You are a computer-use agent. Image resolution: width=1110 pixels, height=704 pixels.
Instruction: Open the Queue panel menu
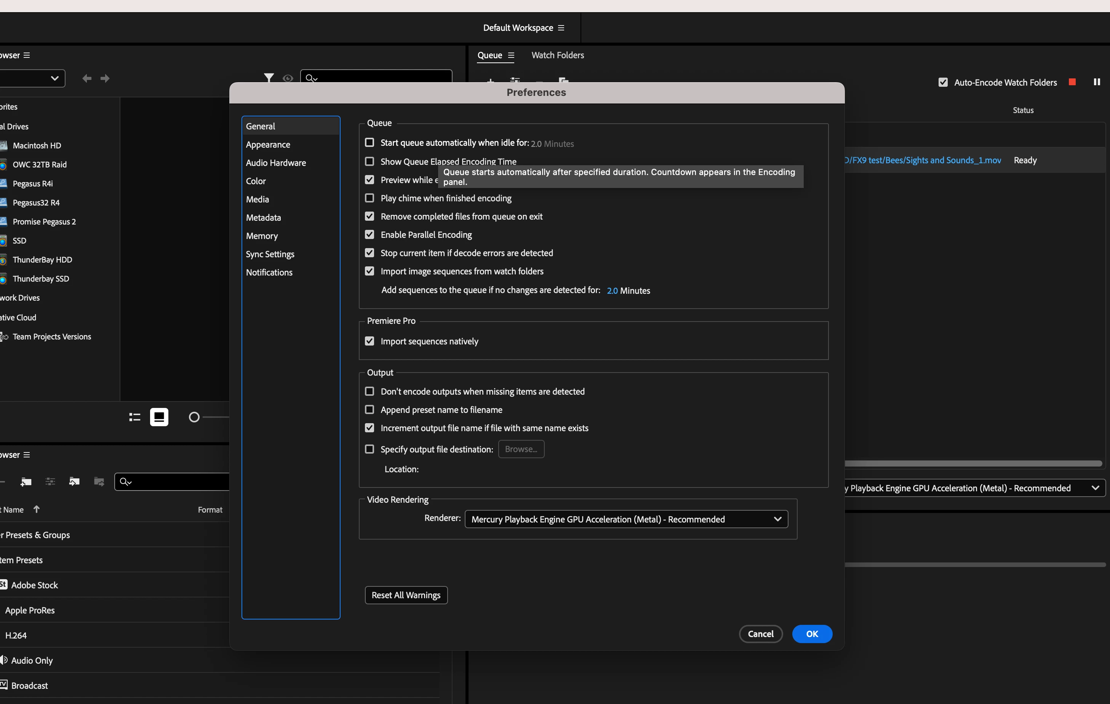(x=511, y=55)
